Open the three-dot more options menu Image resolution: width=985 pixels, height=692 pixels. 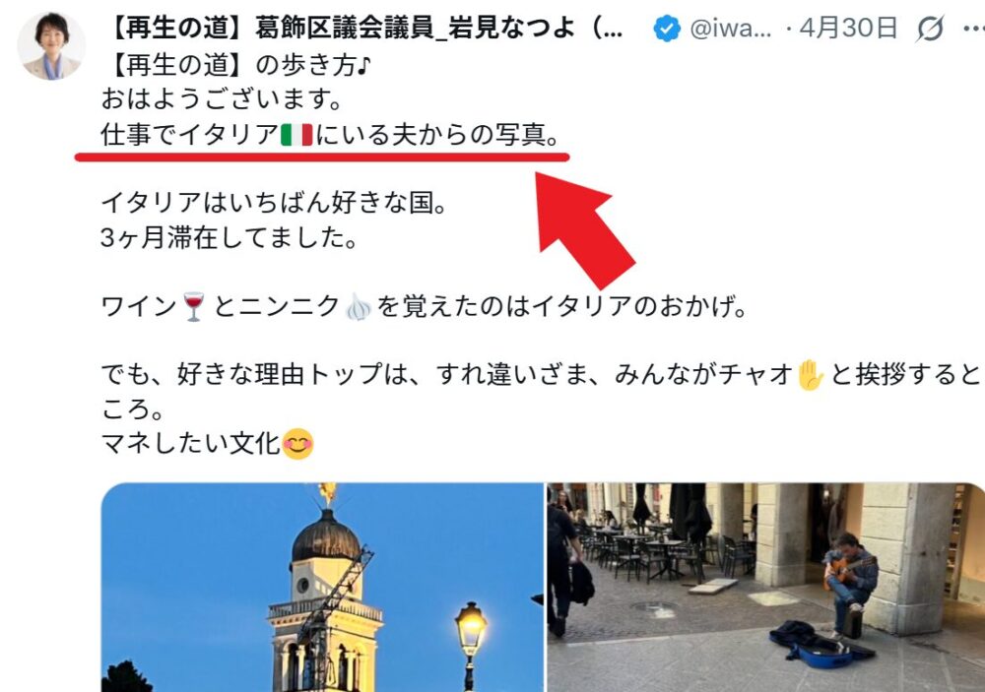[x=974, y=29]
